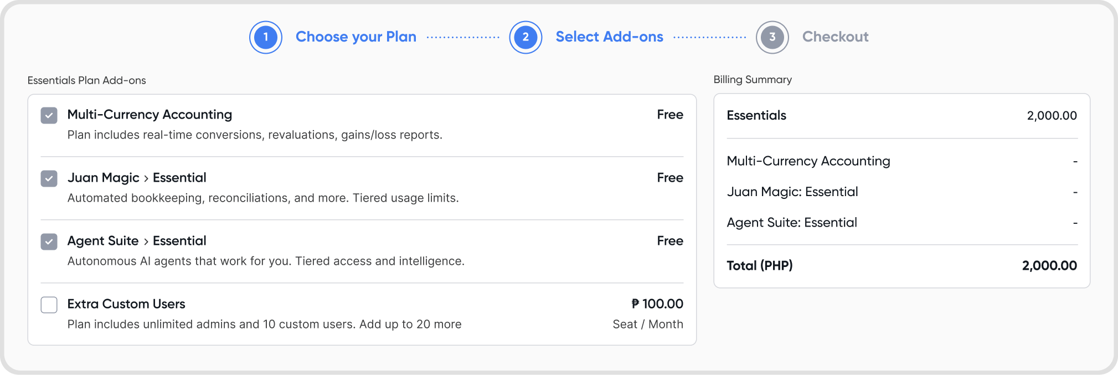This screenshot has width=1118, height=375.
Task: Click the step 1 circle icon
Action: pyautogui.click(x=266, y=37)
